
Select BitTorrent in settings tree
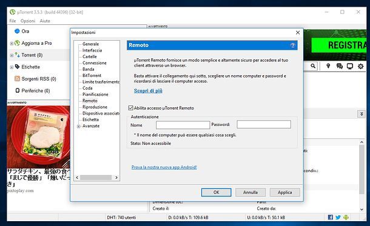tap(92, 75)
